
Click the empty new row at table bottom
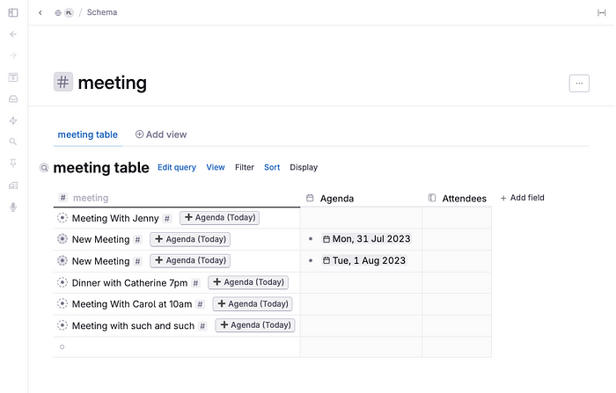click(176, 346)
